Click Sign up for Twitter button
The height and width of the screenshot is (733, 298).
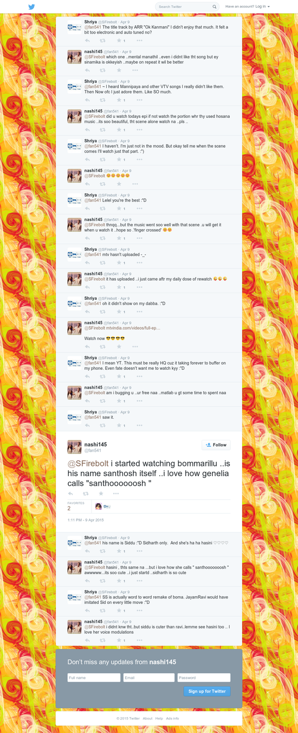tap(207, 691)
